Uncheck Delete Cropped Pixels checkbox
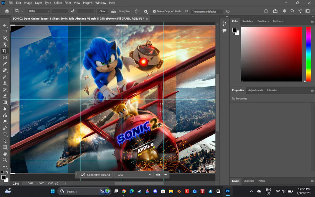 155,11
